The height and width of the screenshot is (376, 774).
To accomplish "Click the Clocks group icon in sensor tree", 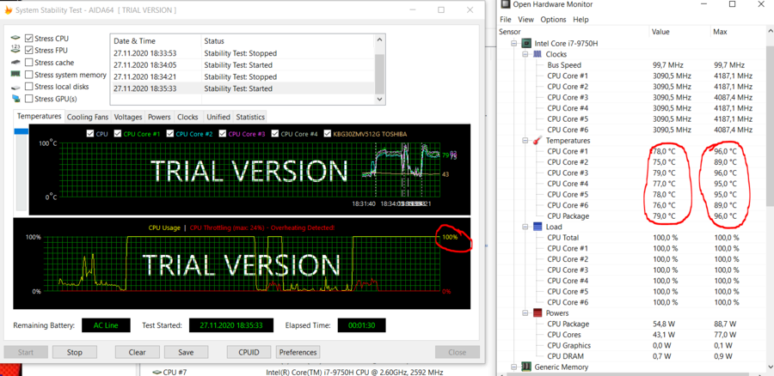I will (x=537, y=54).
